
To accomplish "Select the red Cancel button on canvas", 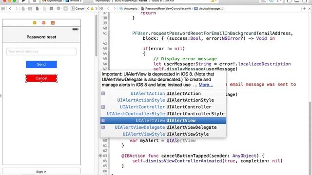I will [41, 78].
